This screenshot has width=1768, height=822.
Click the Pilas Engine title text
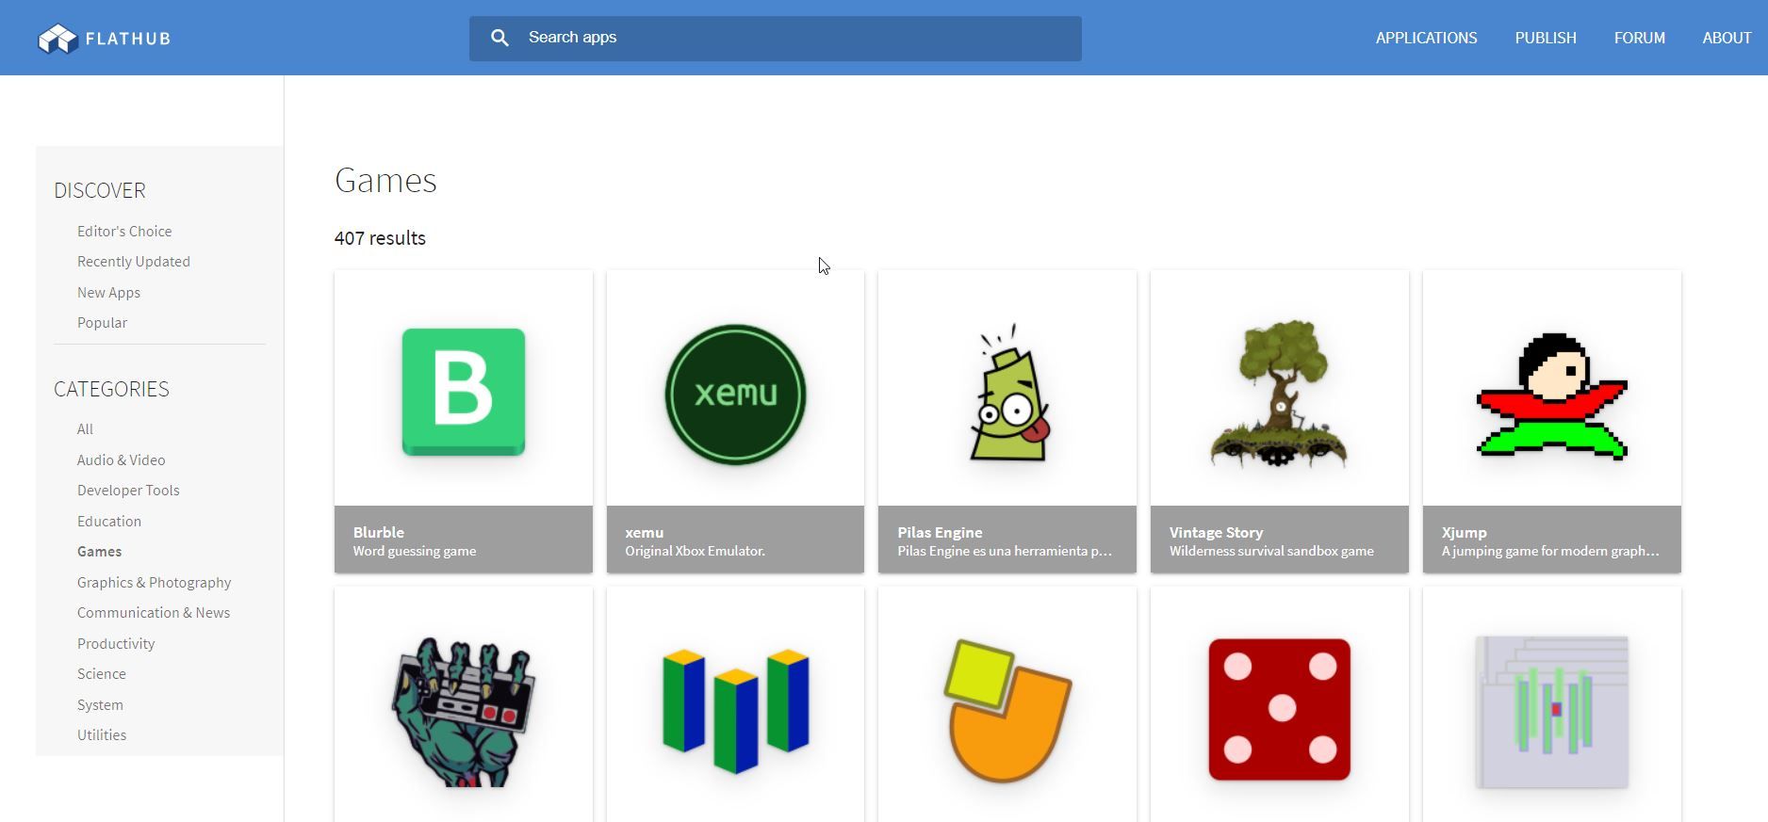click(940, 532)
